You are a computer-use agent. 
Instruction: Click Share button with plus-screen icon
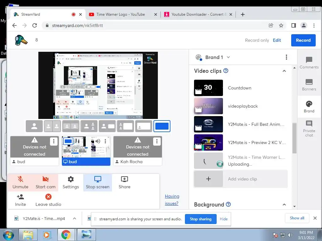(x=125, y=183)
